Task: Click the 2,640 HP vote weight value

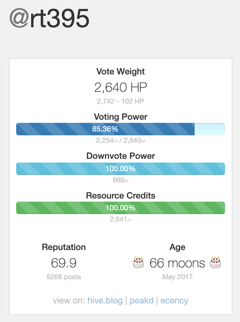Action: click(121, 88)
